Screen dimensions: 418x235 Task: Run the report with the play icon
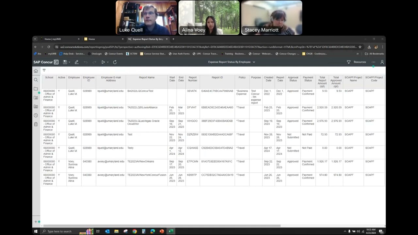103,62
